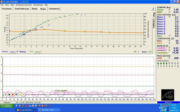Toggle the Benz.1 injection time checkbox
180x112 pixels.
[170, 17]
